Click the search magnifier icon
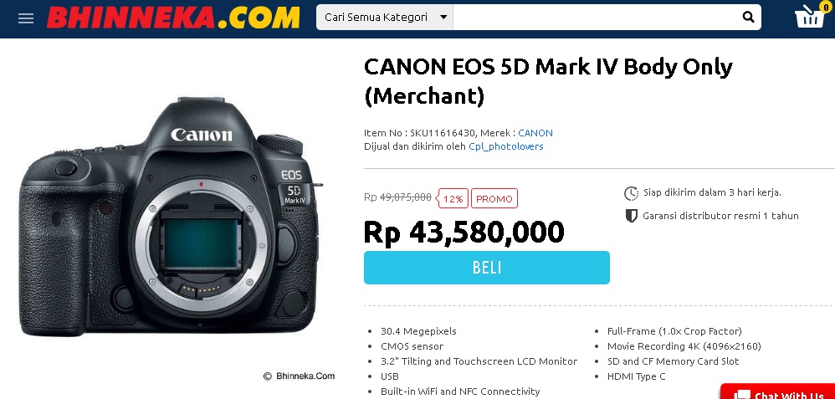 (748, 17)
